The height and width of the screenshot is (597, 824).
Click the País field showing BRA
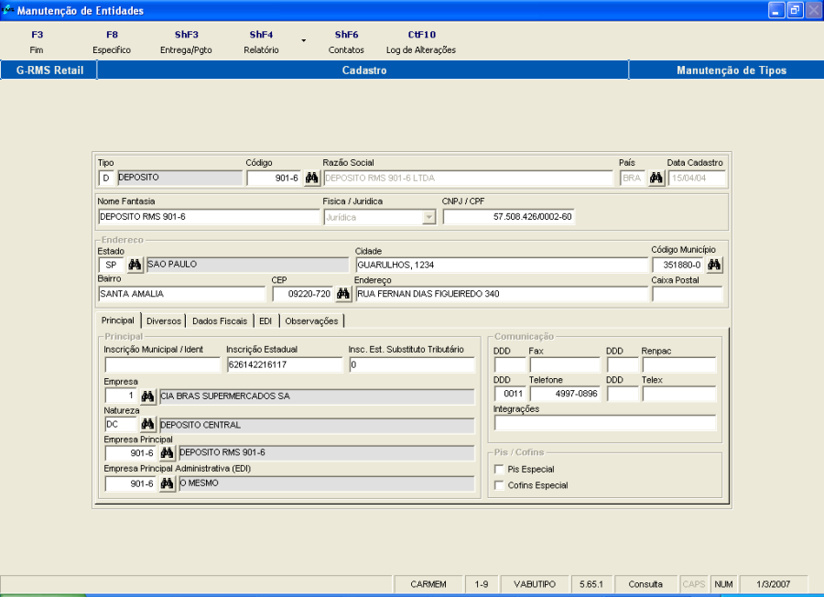[632, 179]
